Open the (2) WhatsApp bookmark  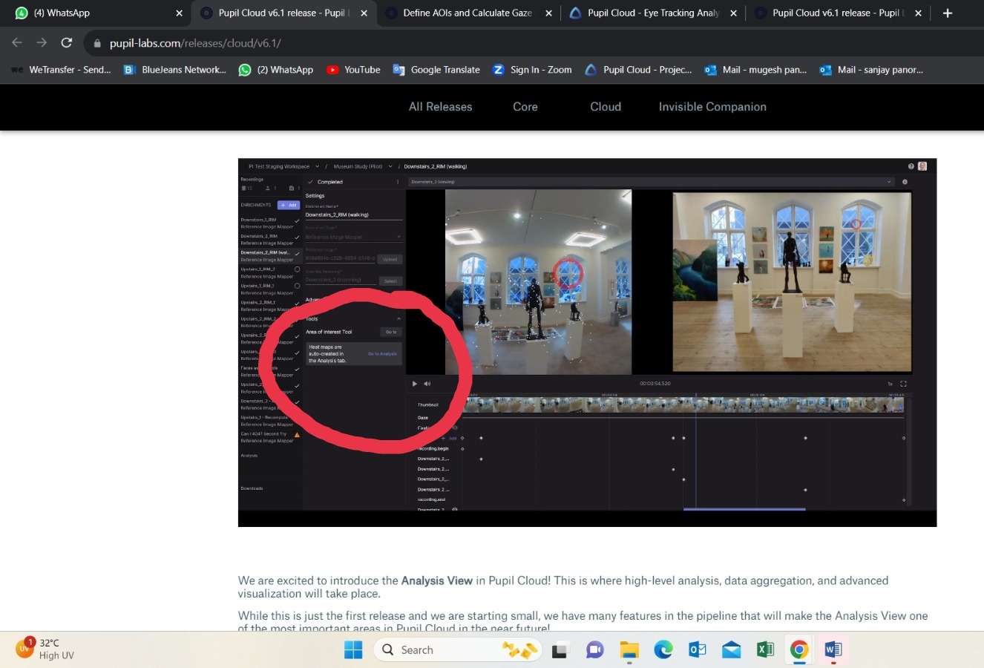[276, 70]
